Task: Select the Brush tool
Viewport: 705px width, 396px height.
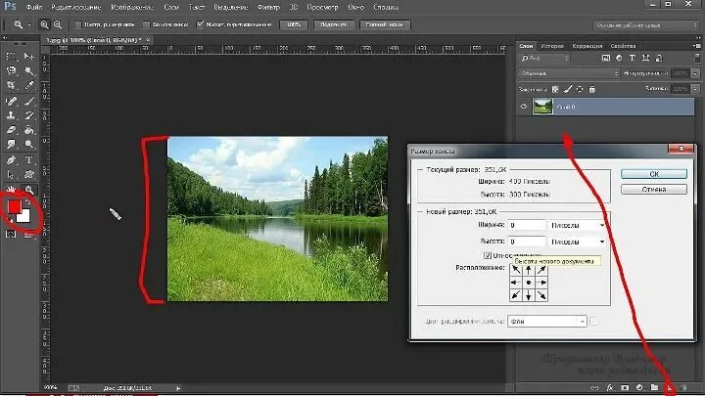Action: (29, 102)
